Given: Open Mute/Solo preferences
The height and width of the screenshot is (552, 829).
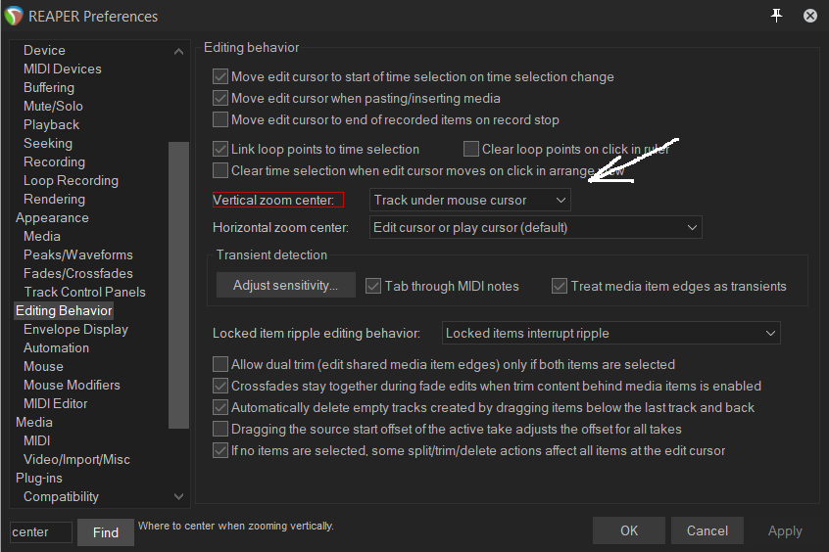Looking at the screenshot, I should click(53, 106).
